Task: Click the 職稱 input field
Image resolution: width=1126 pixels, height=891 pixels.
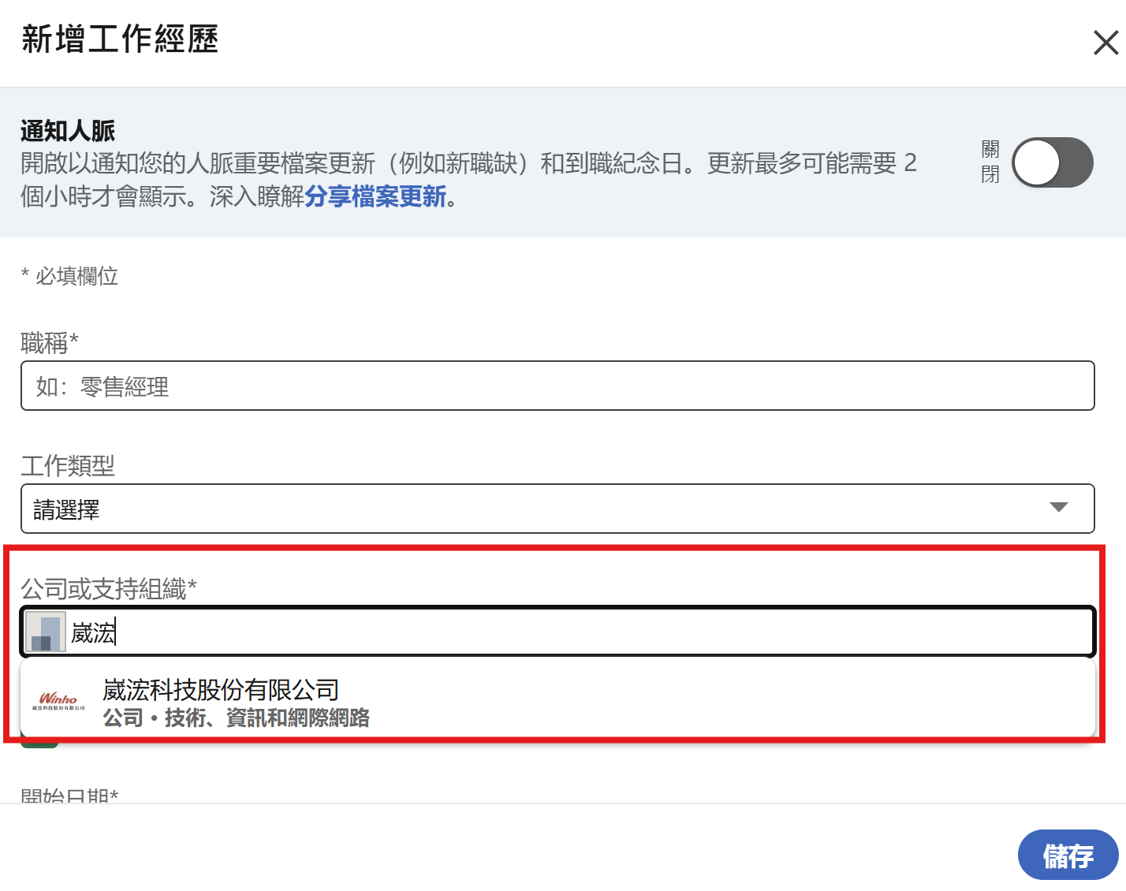Action: click(557, 386)
